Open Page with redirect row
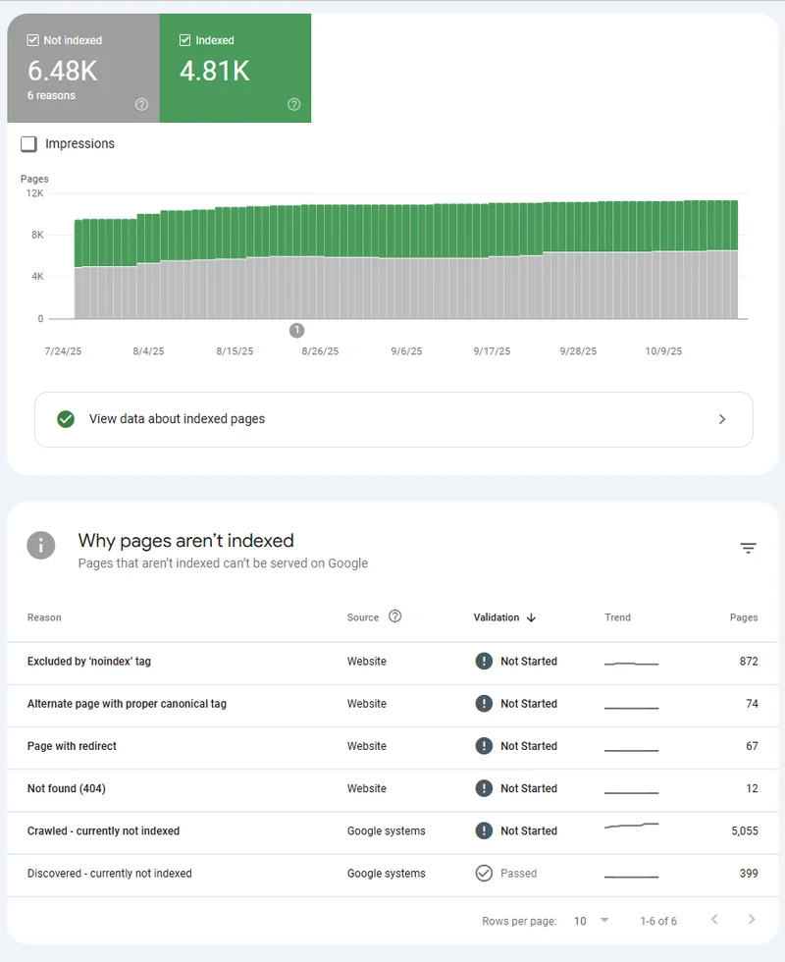785x962 pixels. (x=392, y=748)
